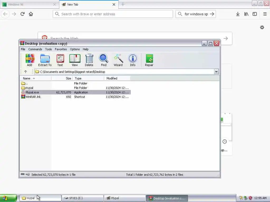The height and width of the screenshot is (202, 270).
Task: Open the Tools menu
Action: click(49, 49)
